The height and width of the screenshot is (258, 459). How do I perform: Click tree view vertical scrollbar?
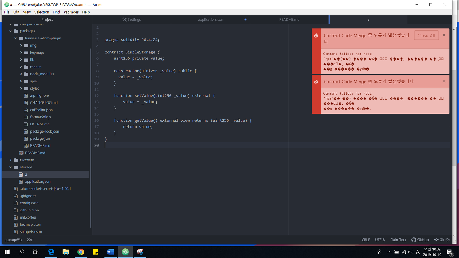pos(90,138)
